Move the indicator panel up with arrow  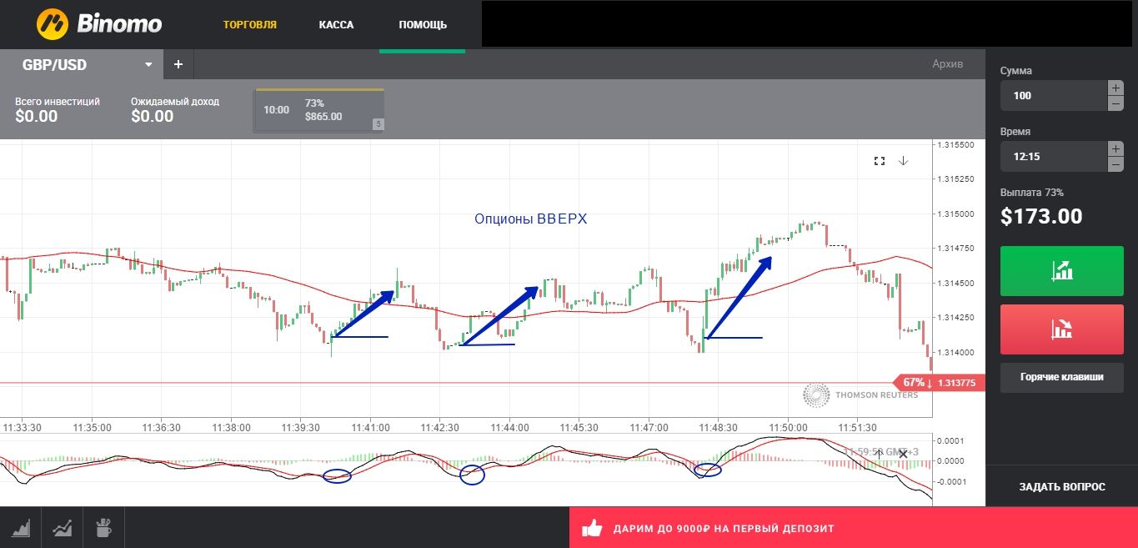pos(879,454)
